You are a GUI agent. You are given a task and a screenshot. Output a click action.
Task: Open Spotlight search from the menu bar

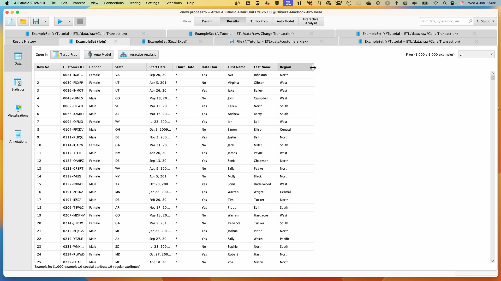coord(444,3)
